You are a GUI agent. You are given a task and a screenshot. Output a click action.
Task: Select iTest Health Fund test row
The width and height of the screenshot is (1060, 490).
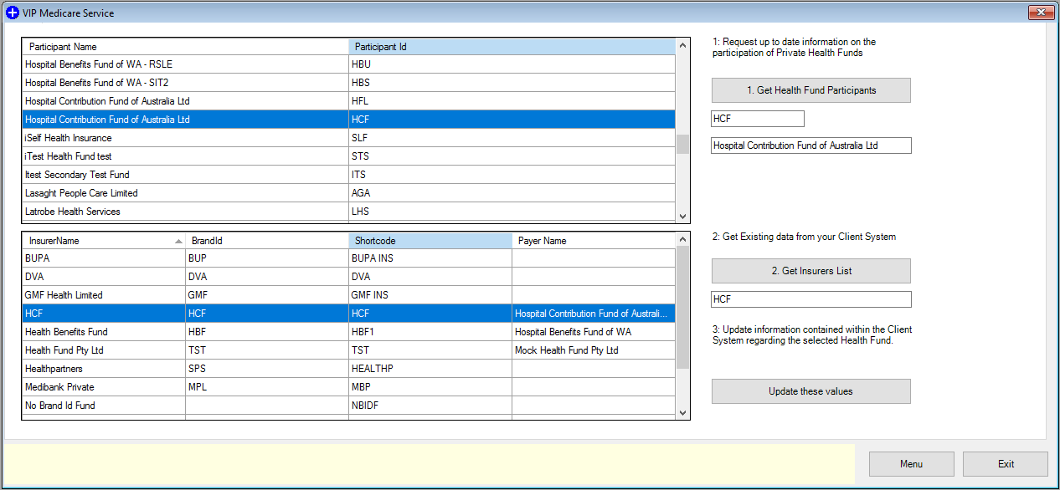coord(348,156)
